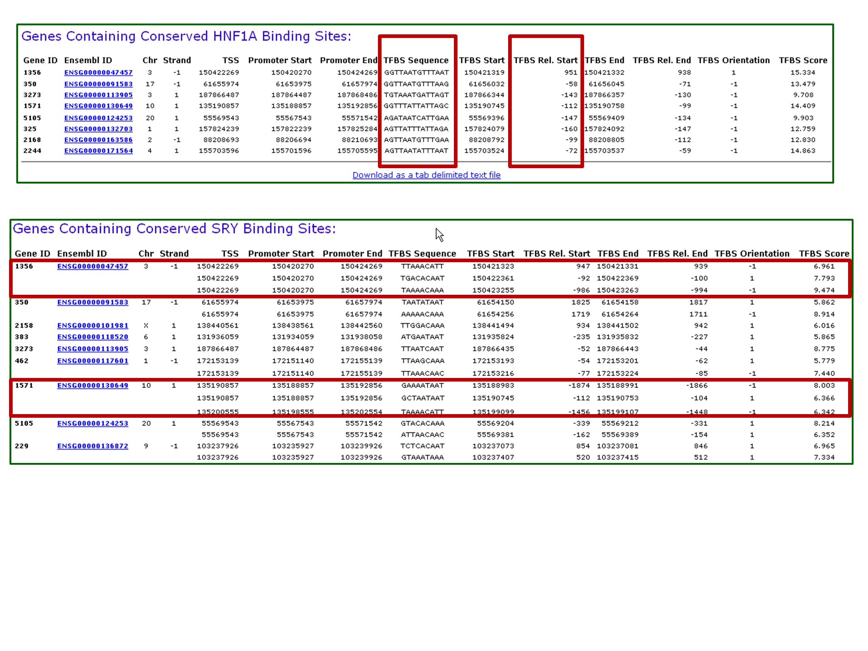Screen dimensions: 868x651
Task: Select SRY sequence TTAAACATT
Action: point(422,266)
